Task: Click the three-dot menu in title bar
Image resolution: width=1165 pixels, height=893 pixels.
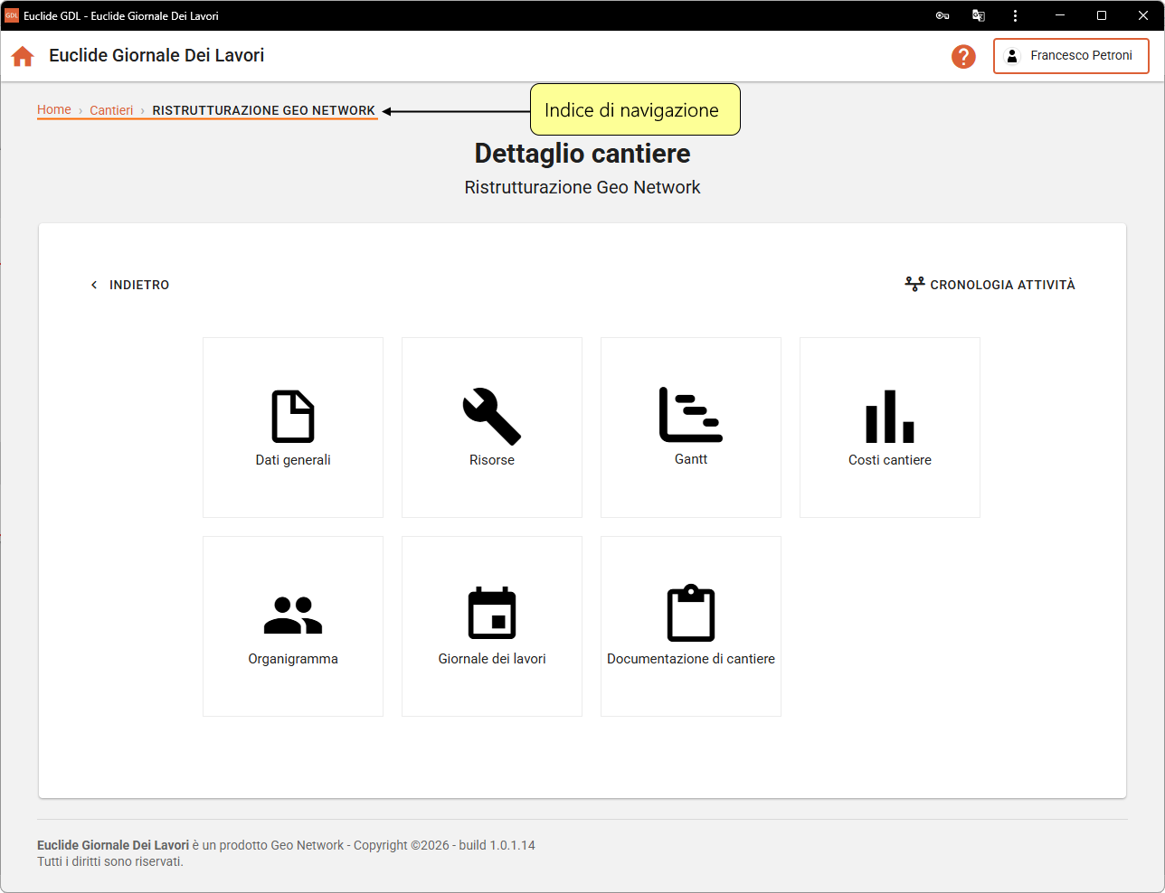Action: pos(1015,15)
